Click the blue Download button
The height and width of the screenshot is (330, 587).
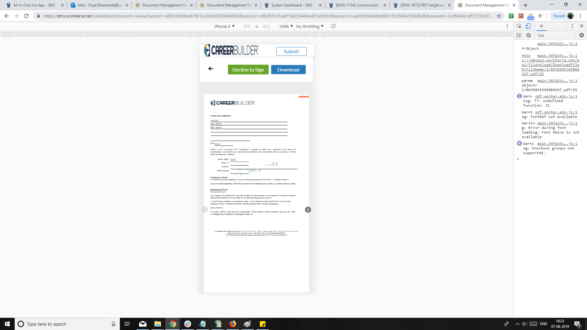point(288,70)
